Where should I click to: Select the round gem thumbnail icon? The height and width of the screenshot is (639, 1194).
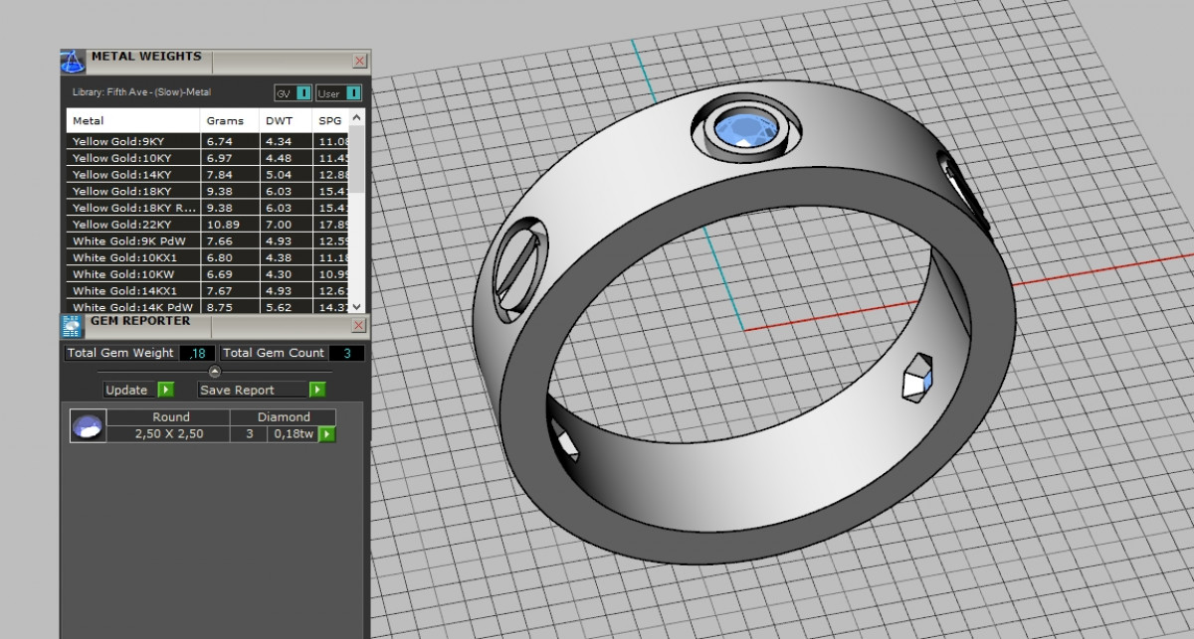point(87,426)
